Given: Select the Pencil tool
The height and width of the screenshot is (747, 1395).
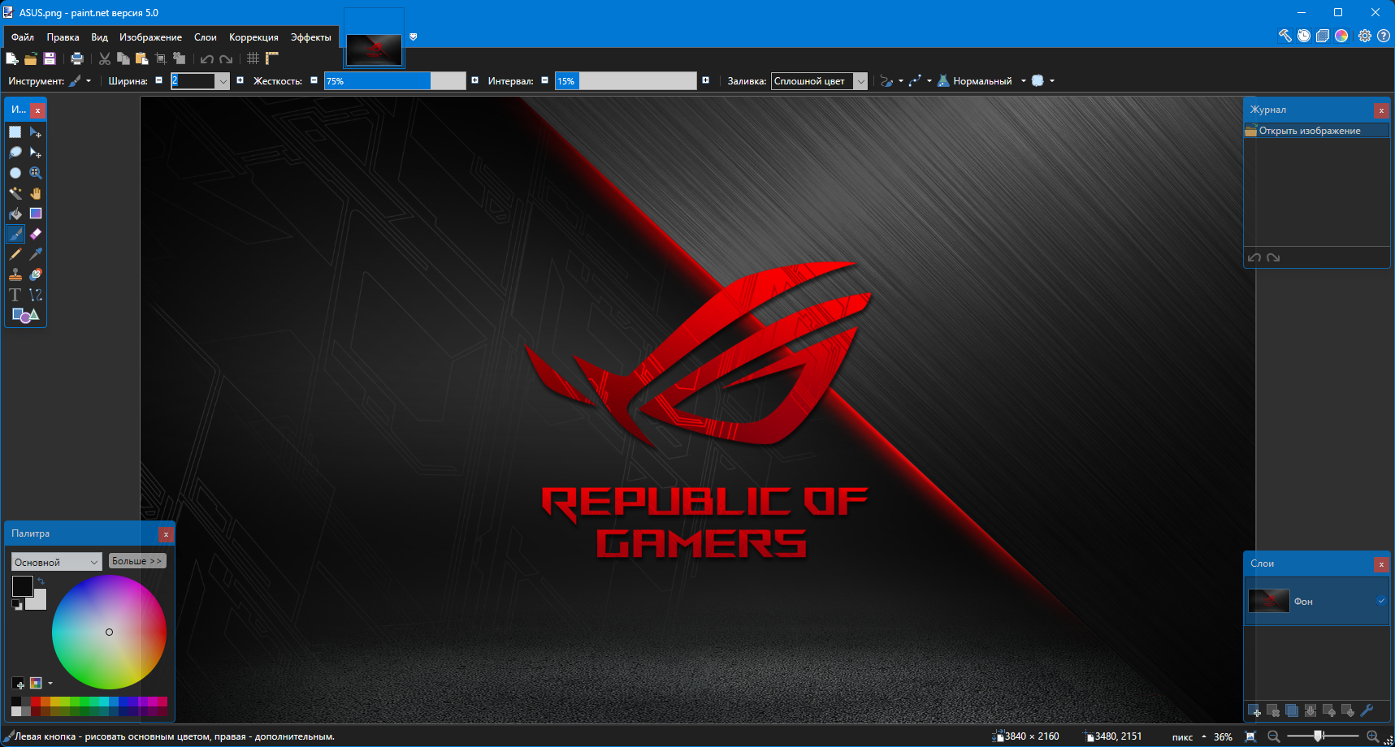Looking at the screenshot, I should pyautogui.click(x=15, y=254).
